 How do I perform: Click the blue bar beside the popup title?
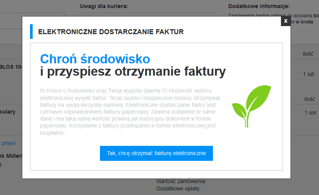pos(32,31)
